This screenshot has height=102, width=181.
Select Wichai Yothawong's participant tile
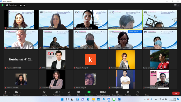click(x=160, y=79)
